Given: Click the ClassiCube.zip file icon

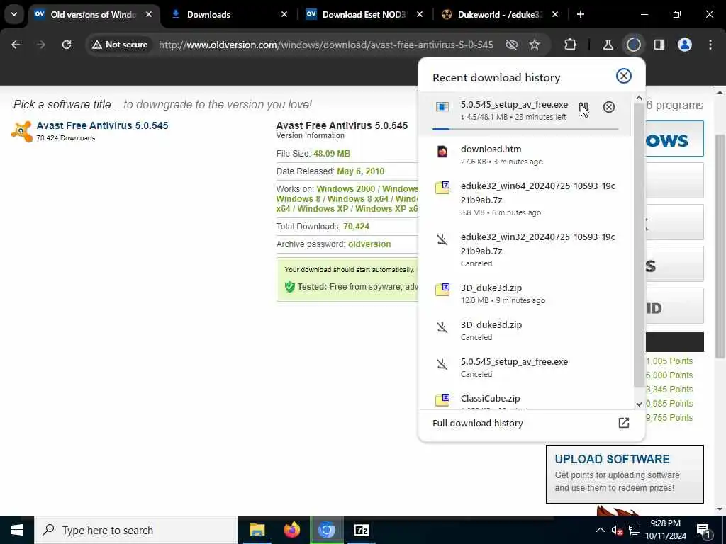Looking at the screenshot, I should click(x=442, y=399).
